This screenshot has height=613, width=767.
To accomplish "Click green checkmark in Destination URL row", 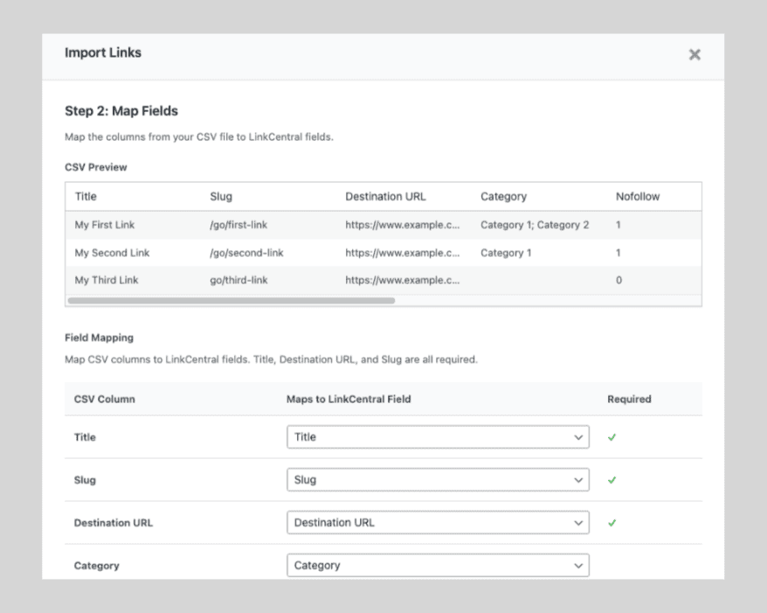I will [x=612, y=522].
